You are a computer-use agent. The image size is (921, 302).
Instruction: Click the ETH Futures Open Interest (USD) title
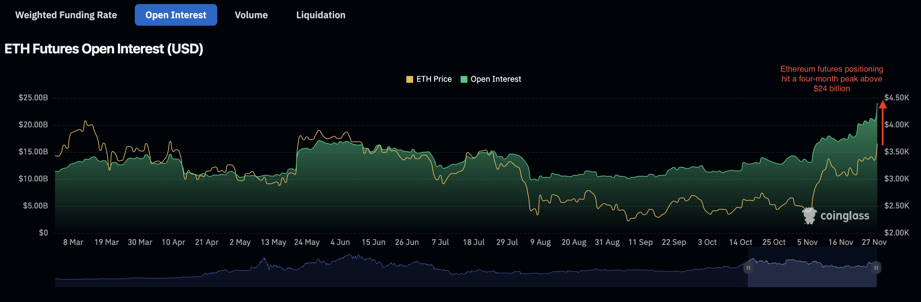point(104,49)
